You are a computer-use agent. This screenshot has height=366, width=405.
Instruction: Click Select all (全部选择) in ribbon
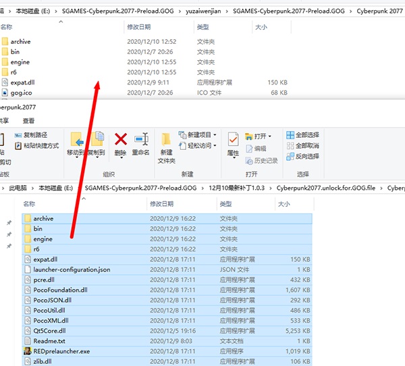302,135
